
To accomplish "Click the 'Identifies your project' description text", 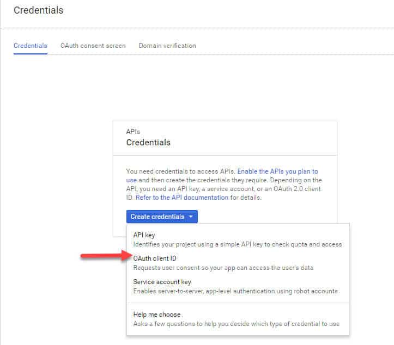I will point(238,244).
